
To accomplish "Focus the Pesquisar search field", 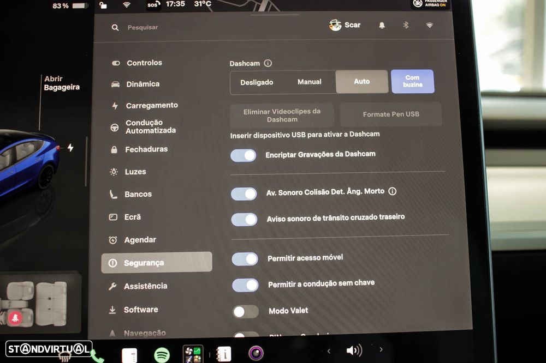I will (x=143, y=27).
